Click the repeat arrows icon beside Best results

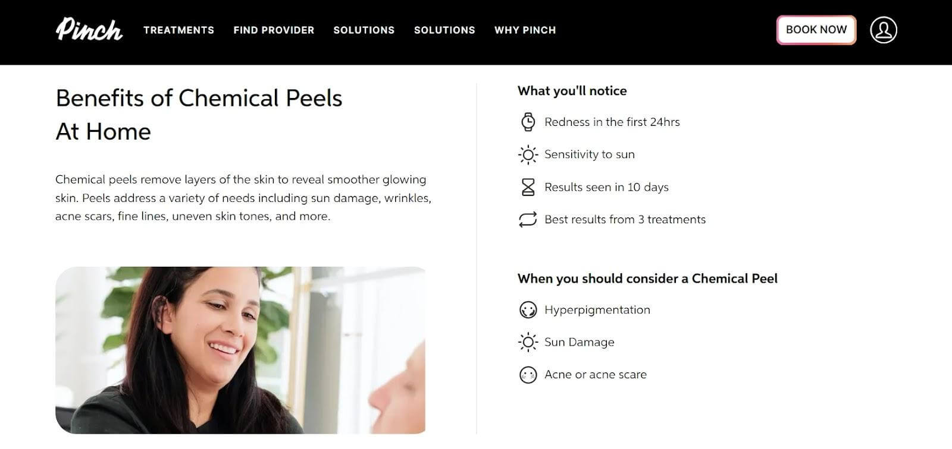(528, 220)
